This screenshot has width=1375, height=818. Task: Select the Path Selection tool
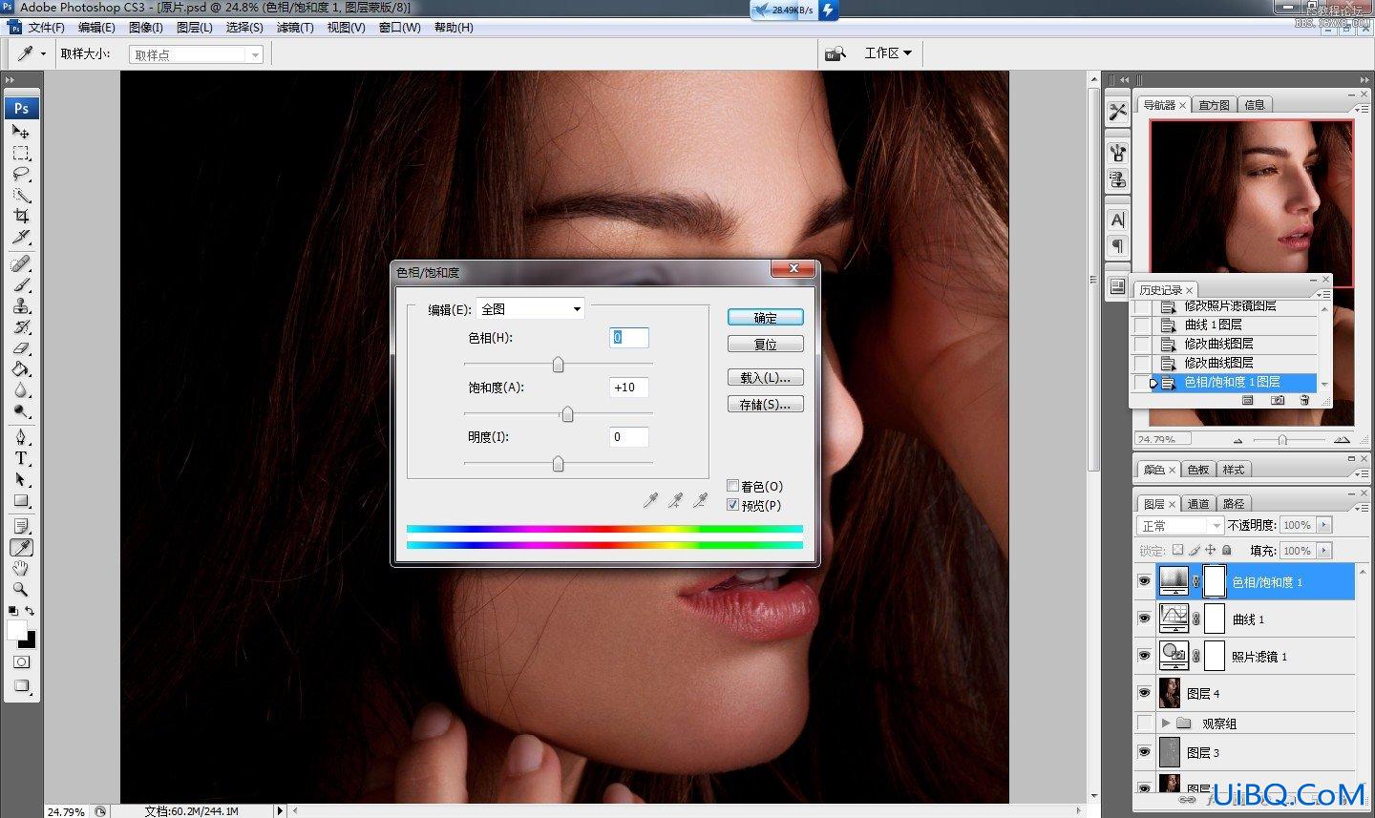[21, 480]
